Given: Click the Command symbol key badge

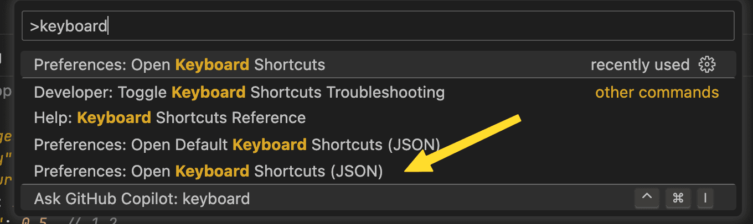Looking at the screenshot, I should [678, 198].
